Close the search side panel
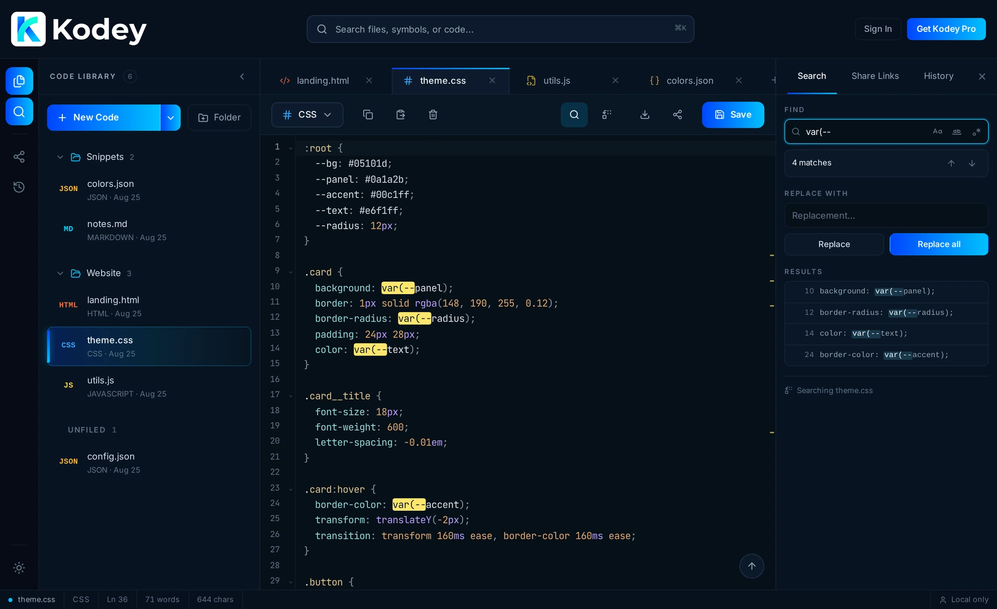This screenshot has width=997, height=609. coord(982,76)
